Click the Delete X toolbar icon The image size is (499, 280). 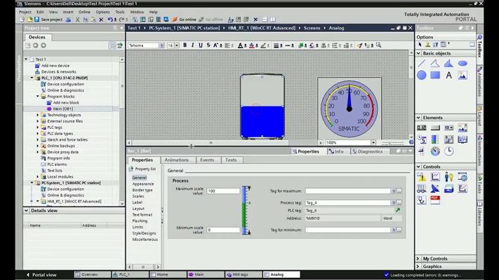101,20
